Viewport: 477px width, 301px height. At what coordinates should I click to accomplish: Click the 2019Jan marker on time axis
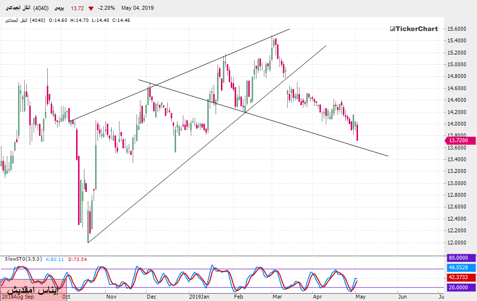pos(199,296)
